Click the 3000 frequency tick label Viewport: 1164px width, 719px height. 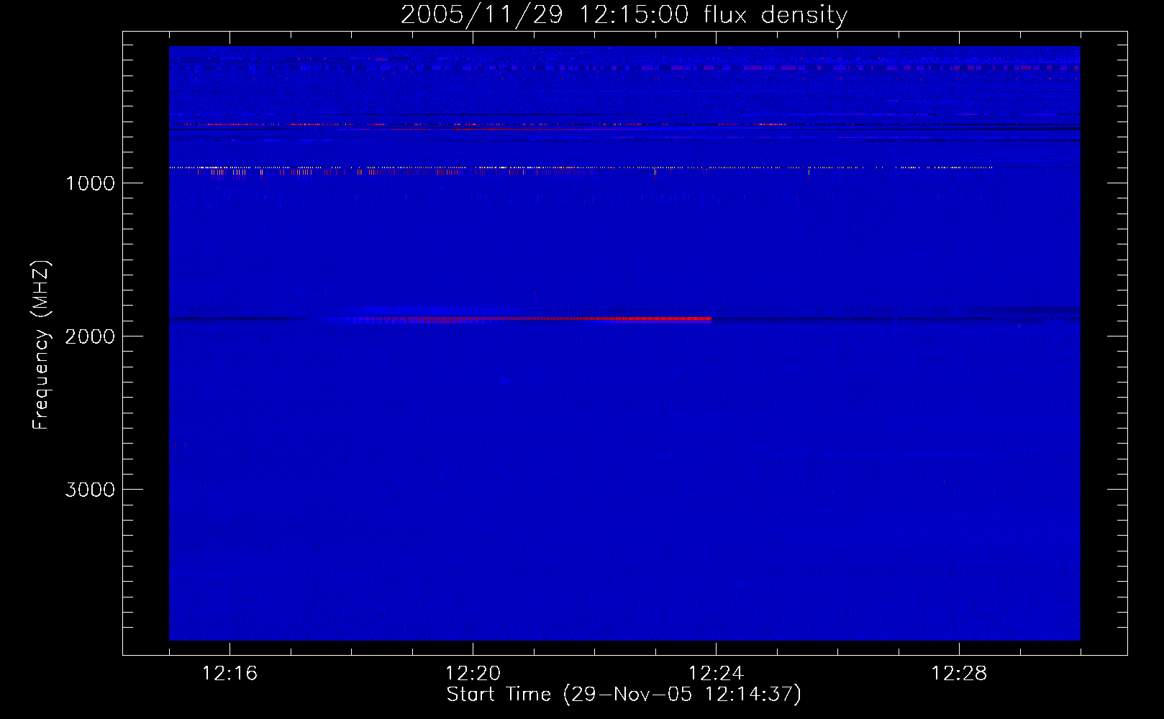coord(90,490)
